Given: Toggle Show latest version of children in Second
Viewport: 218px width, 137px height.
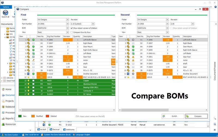Looking at the screenshot, I should tap(171, 28).
